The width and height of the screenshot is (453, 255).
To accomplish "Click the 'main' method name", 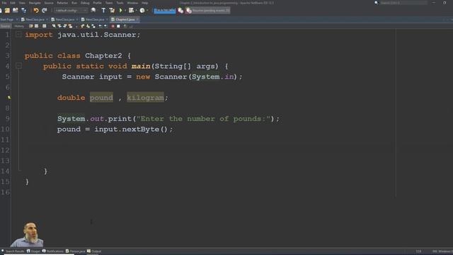I will point(141,66).
